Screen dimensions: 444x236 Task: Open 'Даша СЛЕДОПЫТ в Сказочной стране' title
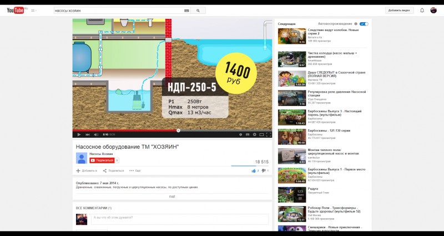[337, 74]
